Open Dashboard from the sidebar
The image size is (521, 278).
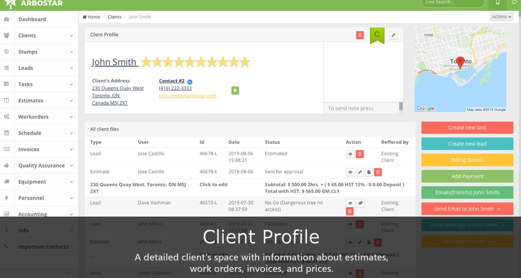point(32,19)
